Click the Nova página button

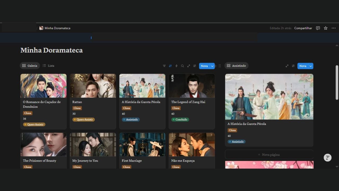coord(269,155)
